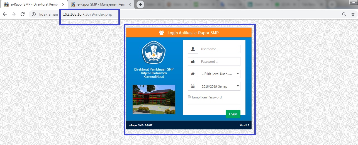The image size is (358, 145).
Task: Enable the Tampilkan Password checkbox
Action: (189, 97)
